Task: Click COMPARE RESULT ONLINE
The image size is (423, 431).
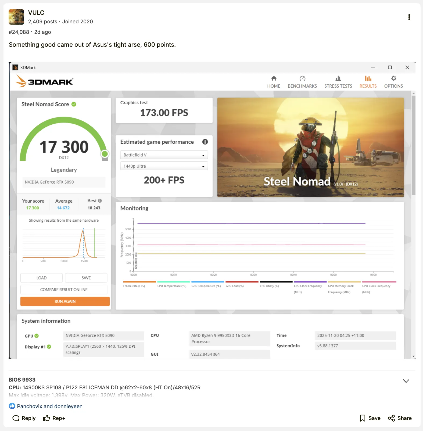Action: pyautogui.click(x=64, y=290)
